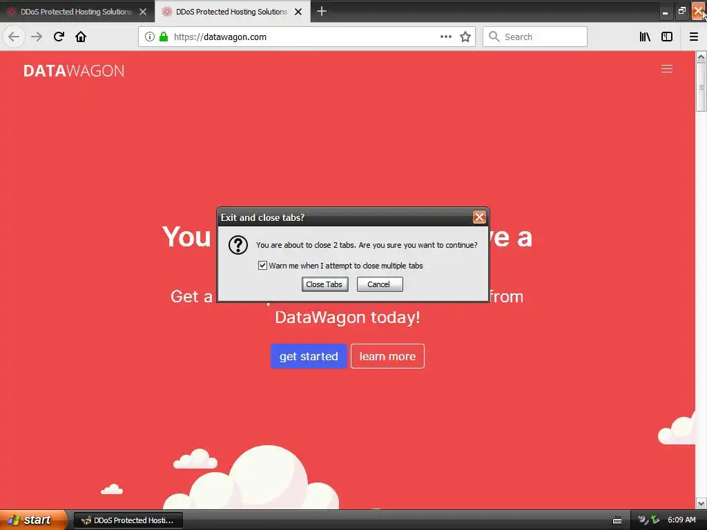Dismiss dialog with its X button
The height and width of the screenshot is (530, 707).
coord(479,217)
